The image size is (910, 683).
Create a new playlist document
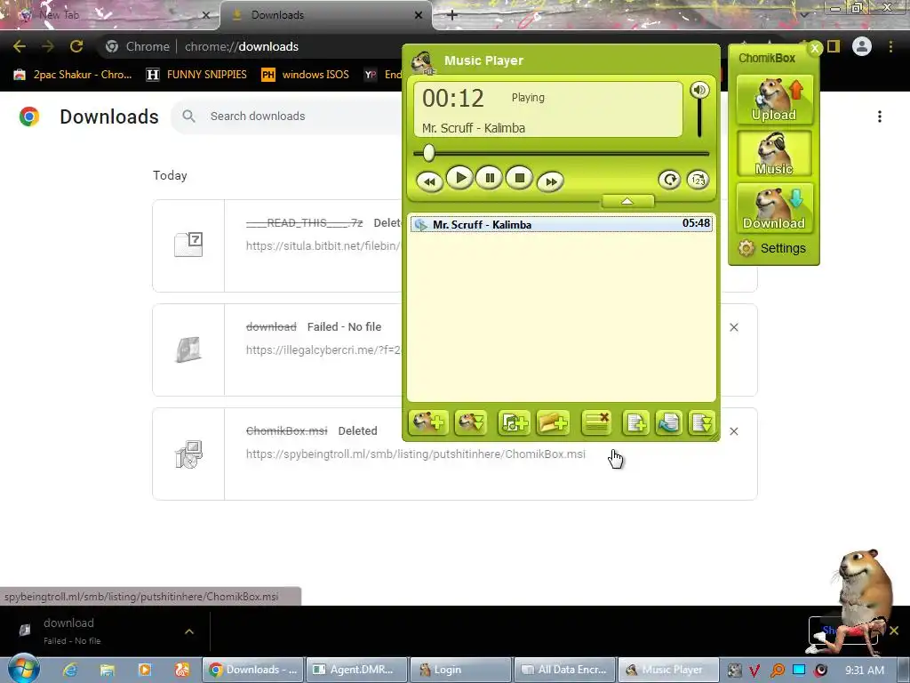coord(635,422)
